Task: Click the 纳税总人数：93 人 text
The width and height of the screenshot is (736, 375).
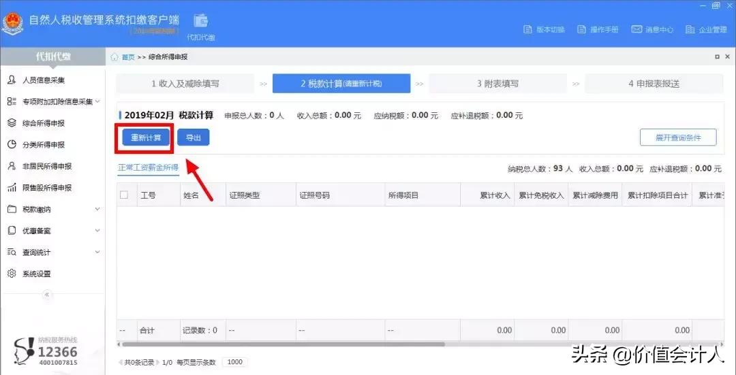Action: (x=540, y=168)
